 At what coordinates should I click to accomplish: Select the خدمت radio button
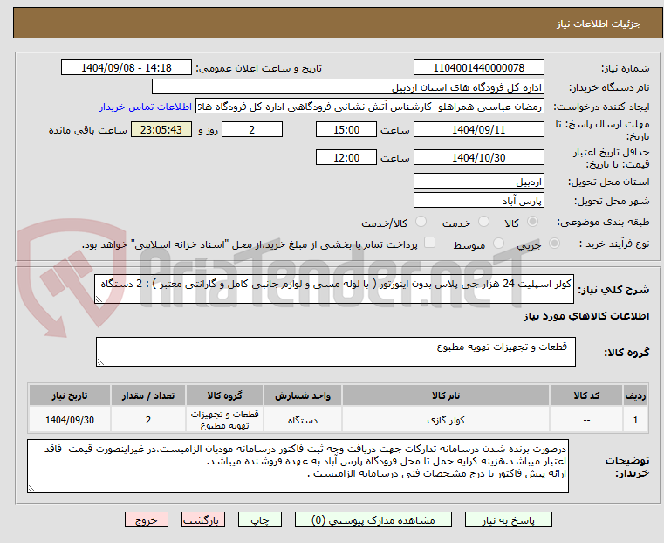483,222
